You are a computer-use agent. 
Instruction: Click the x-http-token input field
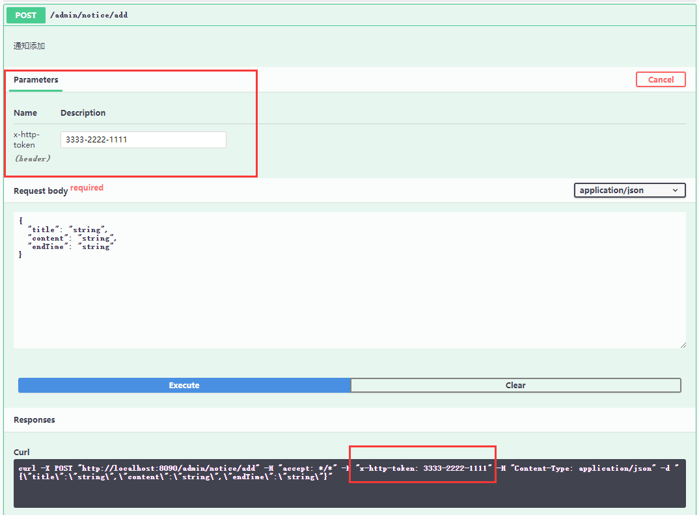pos(143,139)
